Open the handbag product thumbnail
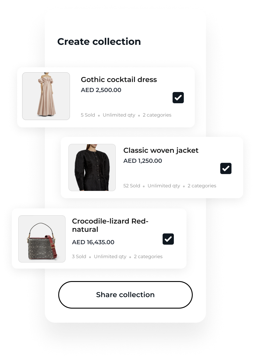 coord(42,239)
